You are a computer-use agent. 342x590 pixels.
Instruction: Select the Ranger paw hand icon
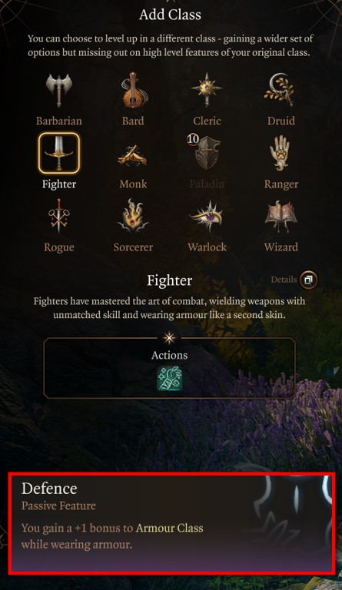coord(280,153)
